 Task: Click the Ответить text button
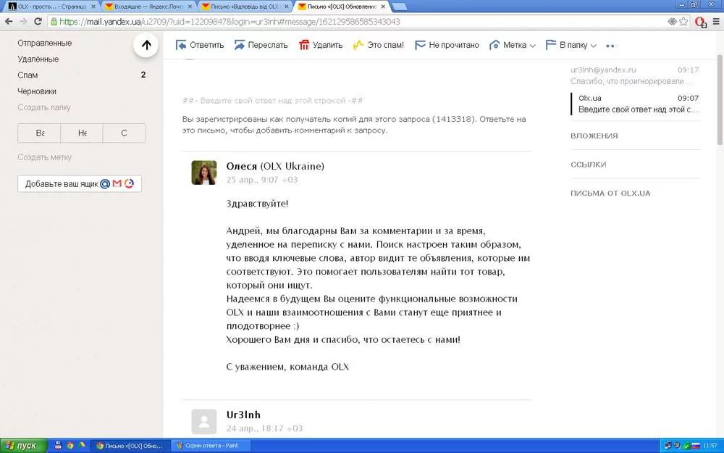[207, 45]
